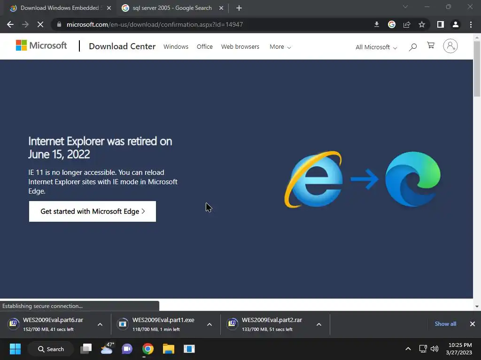The width and height of the screenshot is (481, 360).
Task: Open WES2009Eval.part6.rar download item
Action: [x=48, y=324]
